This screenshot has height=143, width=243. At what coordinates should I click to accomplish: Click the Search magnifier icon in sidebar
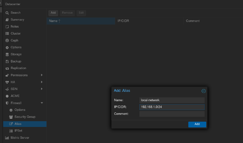click(x=7, y=13)
